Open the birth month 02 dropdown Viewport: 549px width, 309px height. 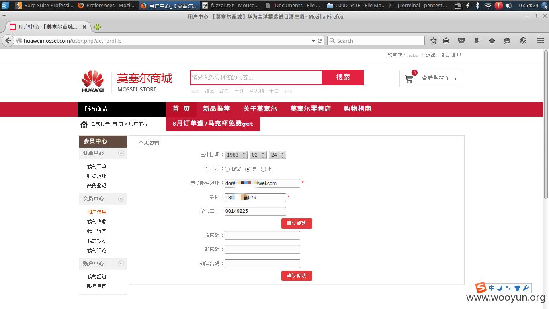pyautogui.click(x=258, y=155)
